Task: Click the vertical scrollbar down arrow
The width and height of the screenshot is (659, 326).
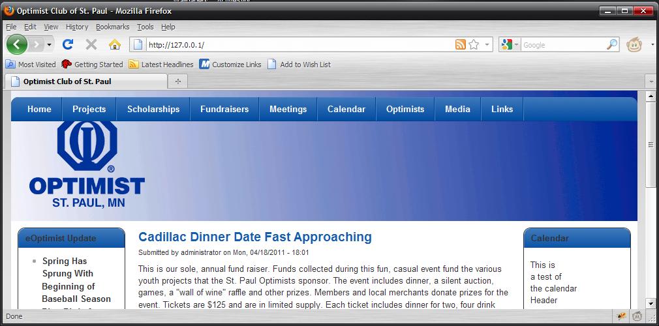Action: coord(651,303)
